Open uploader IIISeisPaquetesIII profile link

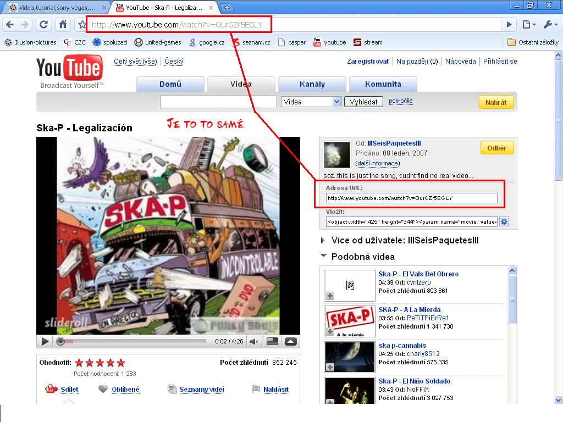click(x=394, y=143)
